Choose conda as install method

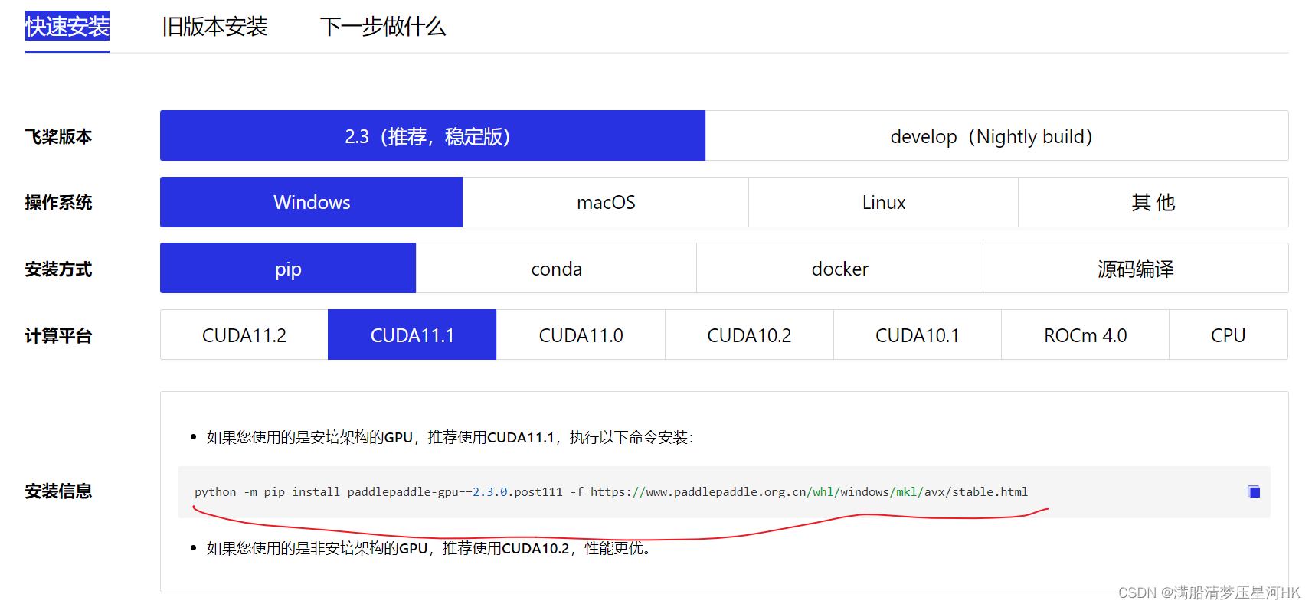tap(557, 269)
